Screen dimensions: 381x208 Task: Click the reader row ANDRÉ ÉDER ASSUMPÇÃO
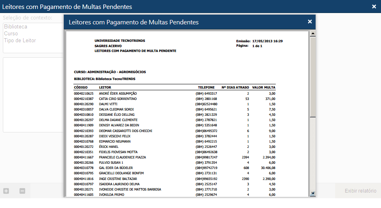118,93
